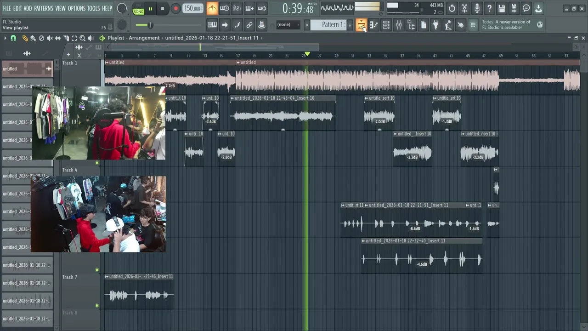Click the main volume knob
The height and width of the screenshot is (331, 588).
coord(122,8)
